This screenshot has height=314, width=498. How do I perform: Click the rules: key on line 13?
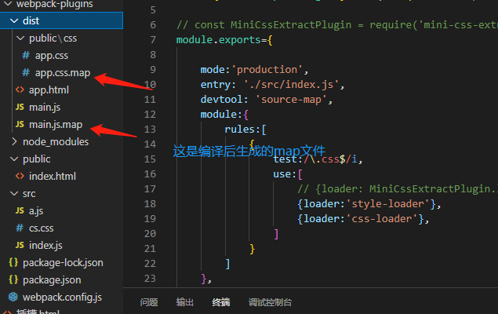(242, 130)
